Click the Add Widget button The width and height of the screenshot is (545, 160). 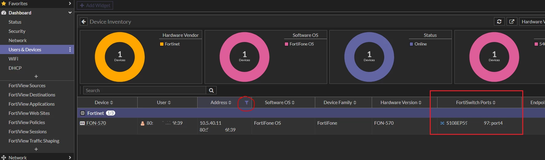[95, 5]
